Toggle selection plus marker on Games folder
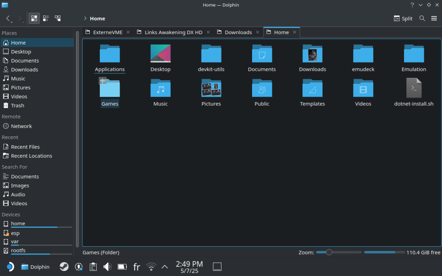This screenshot has width=442, height=276. (103, 81)
